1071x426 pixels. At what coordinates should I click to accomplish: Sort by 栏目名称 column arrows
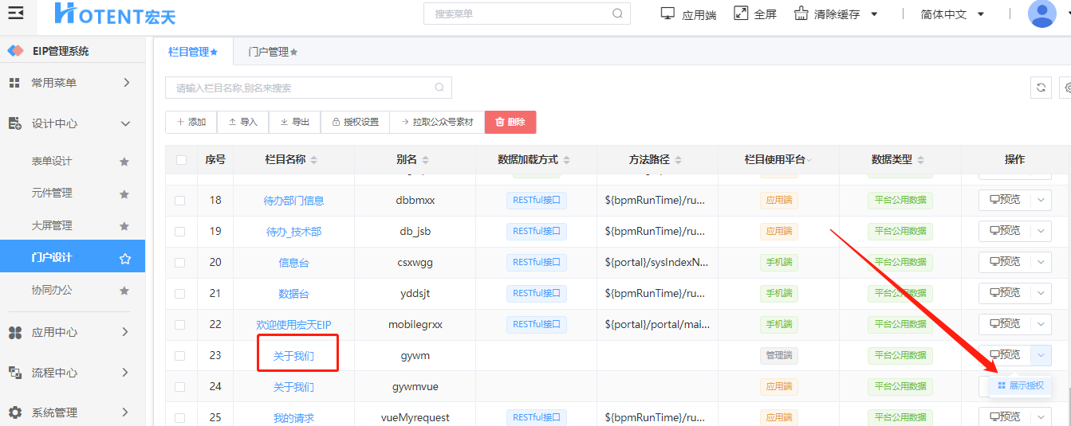[313, 160]
